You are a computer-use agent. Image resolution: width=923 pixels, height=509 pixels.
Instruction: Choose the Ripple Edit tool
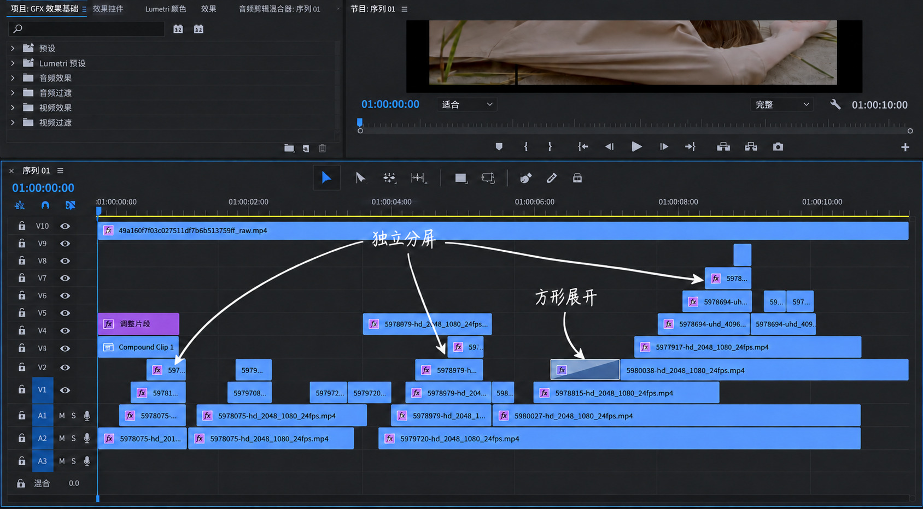coord(389,178)
